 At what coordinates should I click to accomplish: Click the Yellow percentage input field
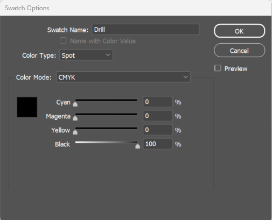[158, 130]
